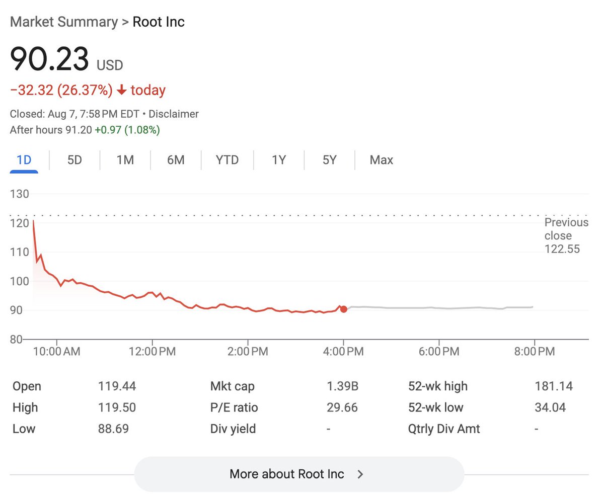Viewport: 604px width, 496px height.
Task: Open the Market Summary breadcrumb link
Action: click(63, 22)
